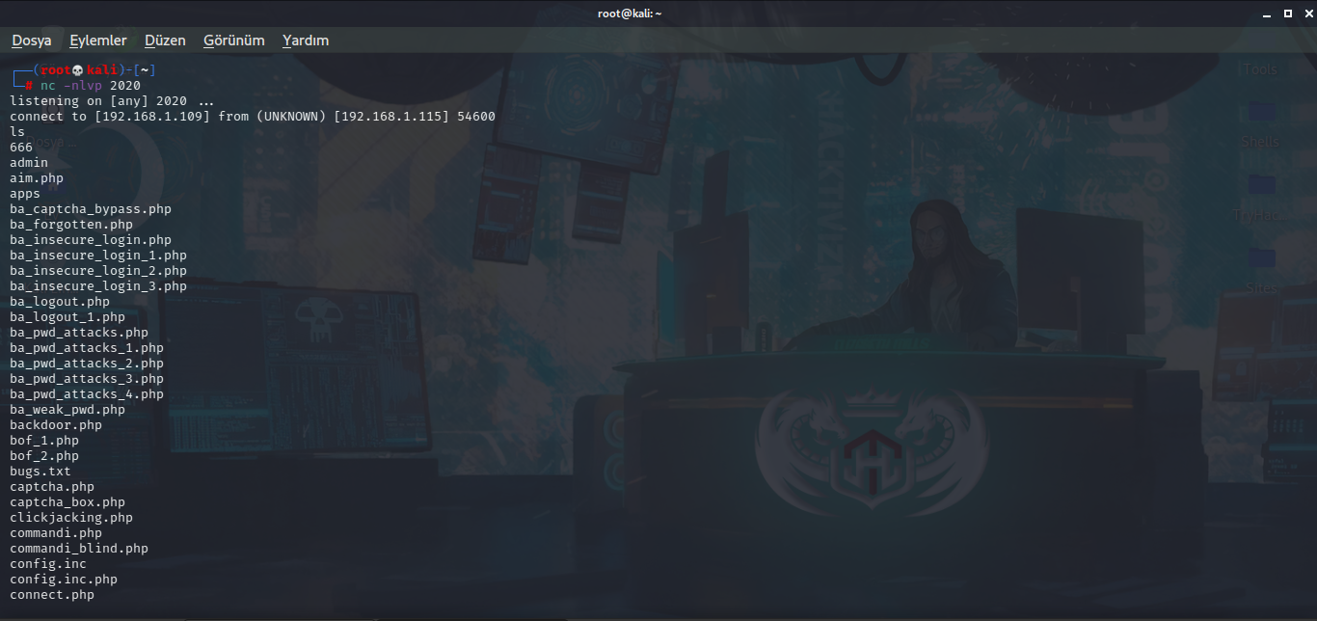Click 'ba_pwd_attacks_2.php' file name

click(87, 364)
